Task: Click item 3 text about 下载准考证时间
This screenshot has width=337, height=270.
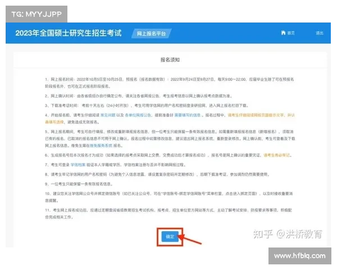Action: point(147,106)
